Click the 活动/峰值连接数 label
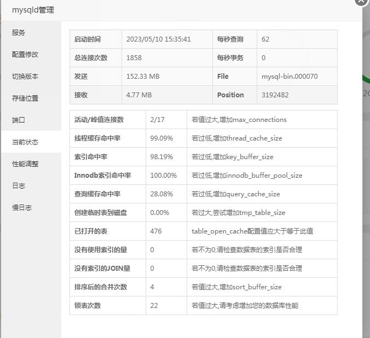The height and width of the screenshot is (338, 370). [x=99, y=120]
